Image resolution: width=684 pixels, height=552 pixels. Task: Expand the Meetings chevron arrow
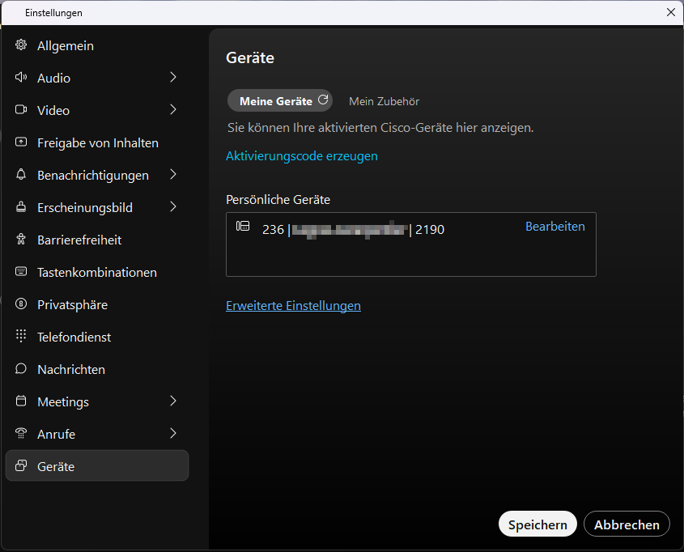coord(173,401)
